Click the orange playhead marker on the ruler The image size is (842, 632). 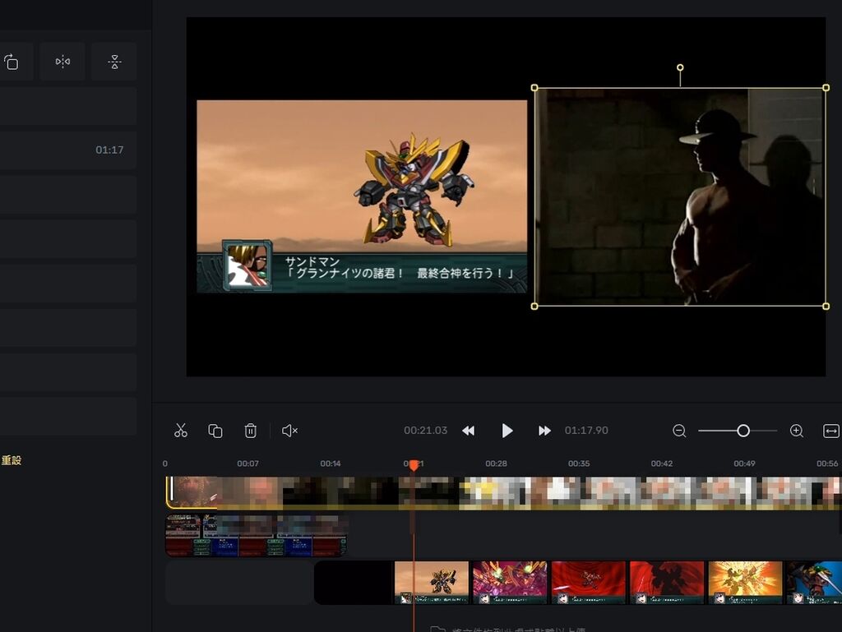pyautogui.click(x=414, y=465)
